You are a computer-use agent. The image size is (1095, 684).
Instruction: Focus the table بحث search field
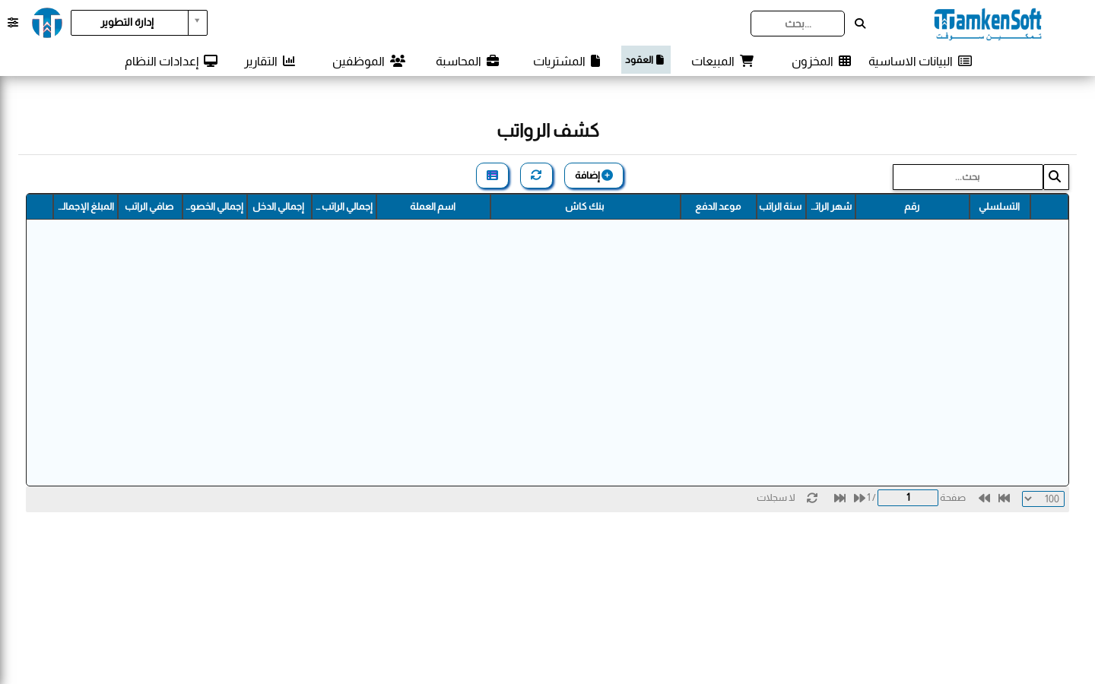coord(967,177)
